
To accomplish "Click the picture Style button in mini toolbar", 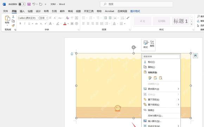I will coord(146,44).
